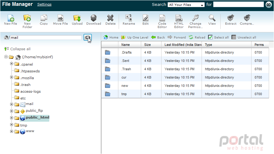Expand the .mozilla tree folder
This screenshot has width=274, height=154.
(11, 77)
